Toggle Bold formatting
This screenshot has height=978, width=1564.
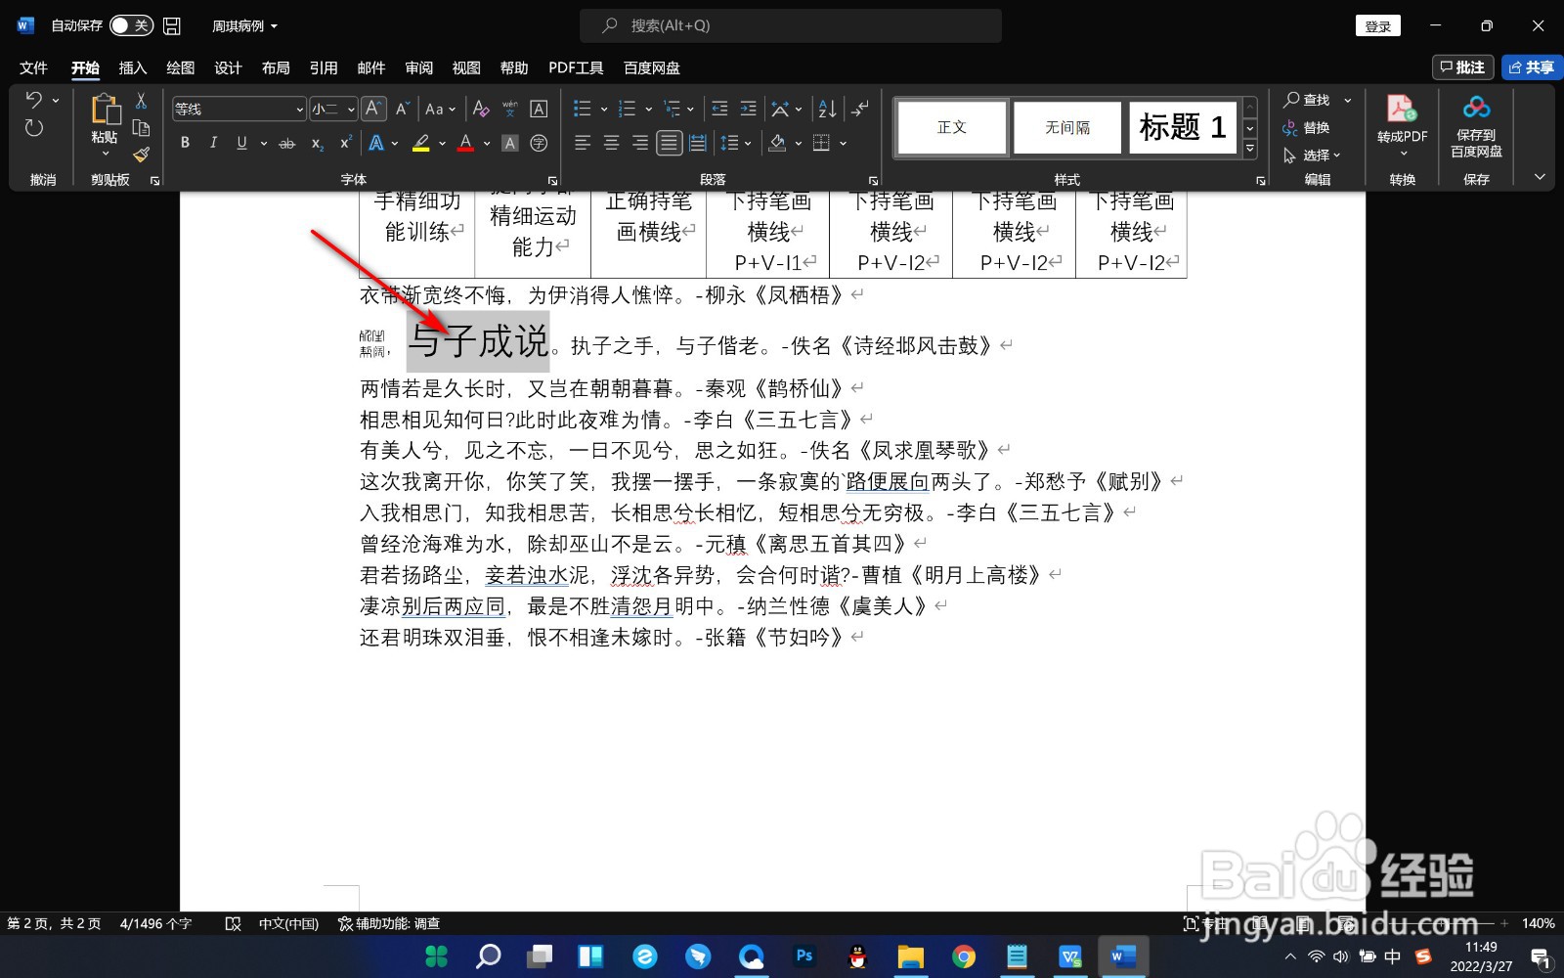[185, 143]
